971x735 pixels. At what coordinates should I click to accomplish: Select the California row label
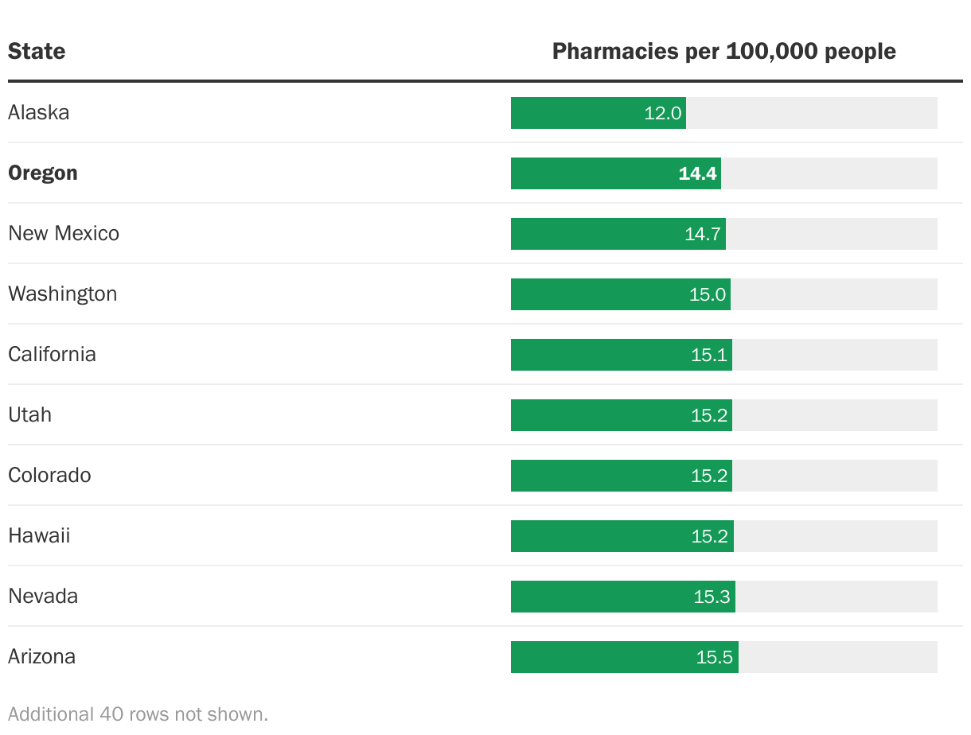53,355
